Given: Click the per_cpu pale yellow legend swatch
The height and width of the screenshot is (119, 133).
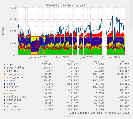Looking at the screenshot, I should (x=5, y=71).
